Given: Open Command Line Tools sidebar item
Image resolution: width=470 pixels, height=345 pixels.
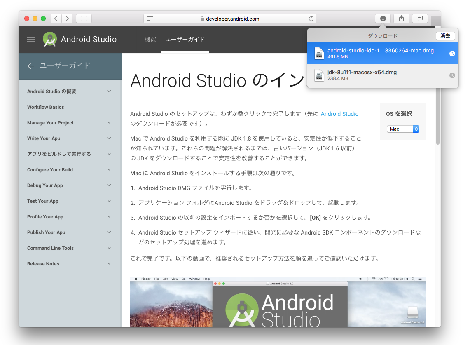Looking at the screenshot, I should point(50,248).
